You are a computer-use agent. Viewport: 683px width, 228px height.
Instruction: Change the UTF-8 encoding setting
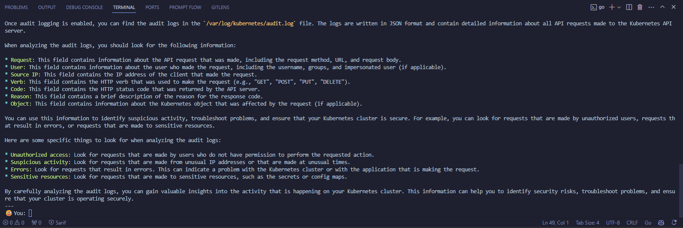[613, 223]
